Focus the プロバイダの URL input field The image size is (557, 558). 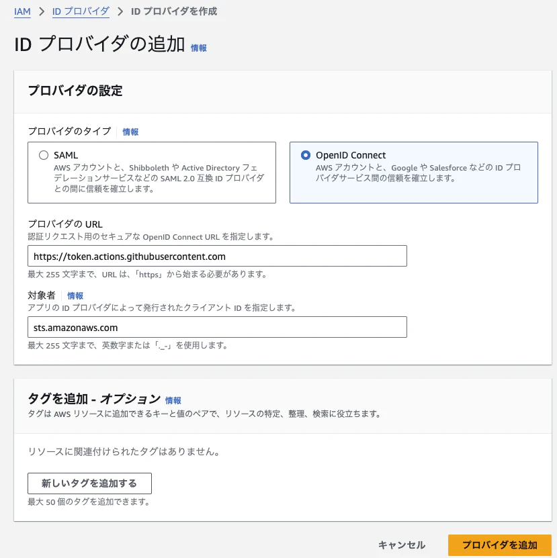217,257
